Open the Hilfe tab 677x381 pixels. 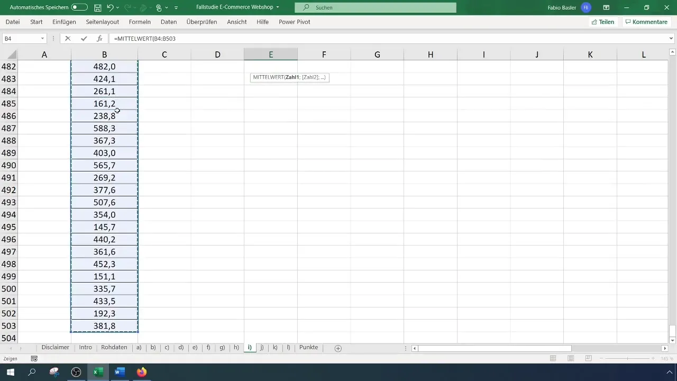[x=262, y=22]
